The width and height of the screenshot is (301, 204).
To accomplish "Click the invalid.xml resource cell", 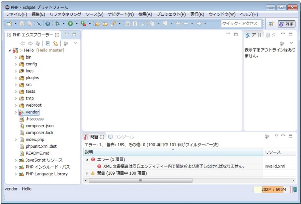I will click(275, 166).
